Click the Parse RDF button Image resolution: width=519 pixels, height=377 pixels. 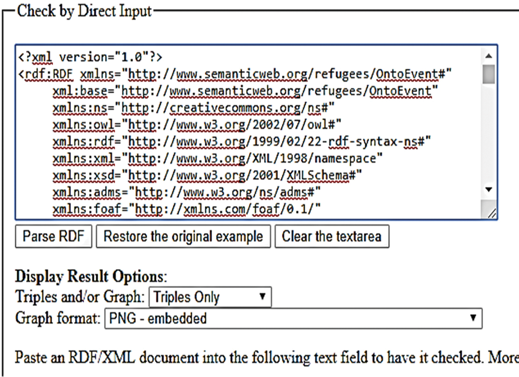(54, 236)
